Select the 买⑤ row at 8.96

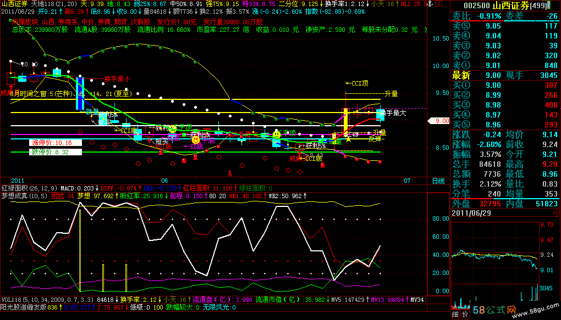505,125
